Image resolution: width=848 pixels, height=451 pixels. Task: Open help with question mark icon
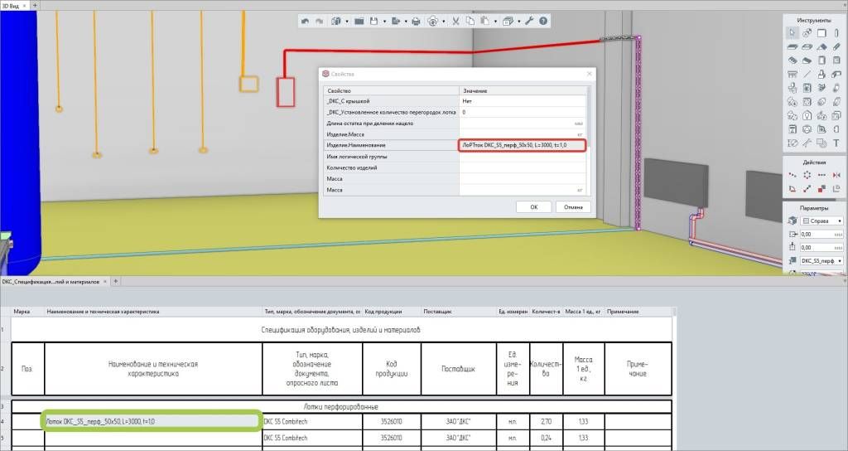tap(543, 21)
